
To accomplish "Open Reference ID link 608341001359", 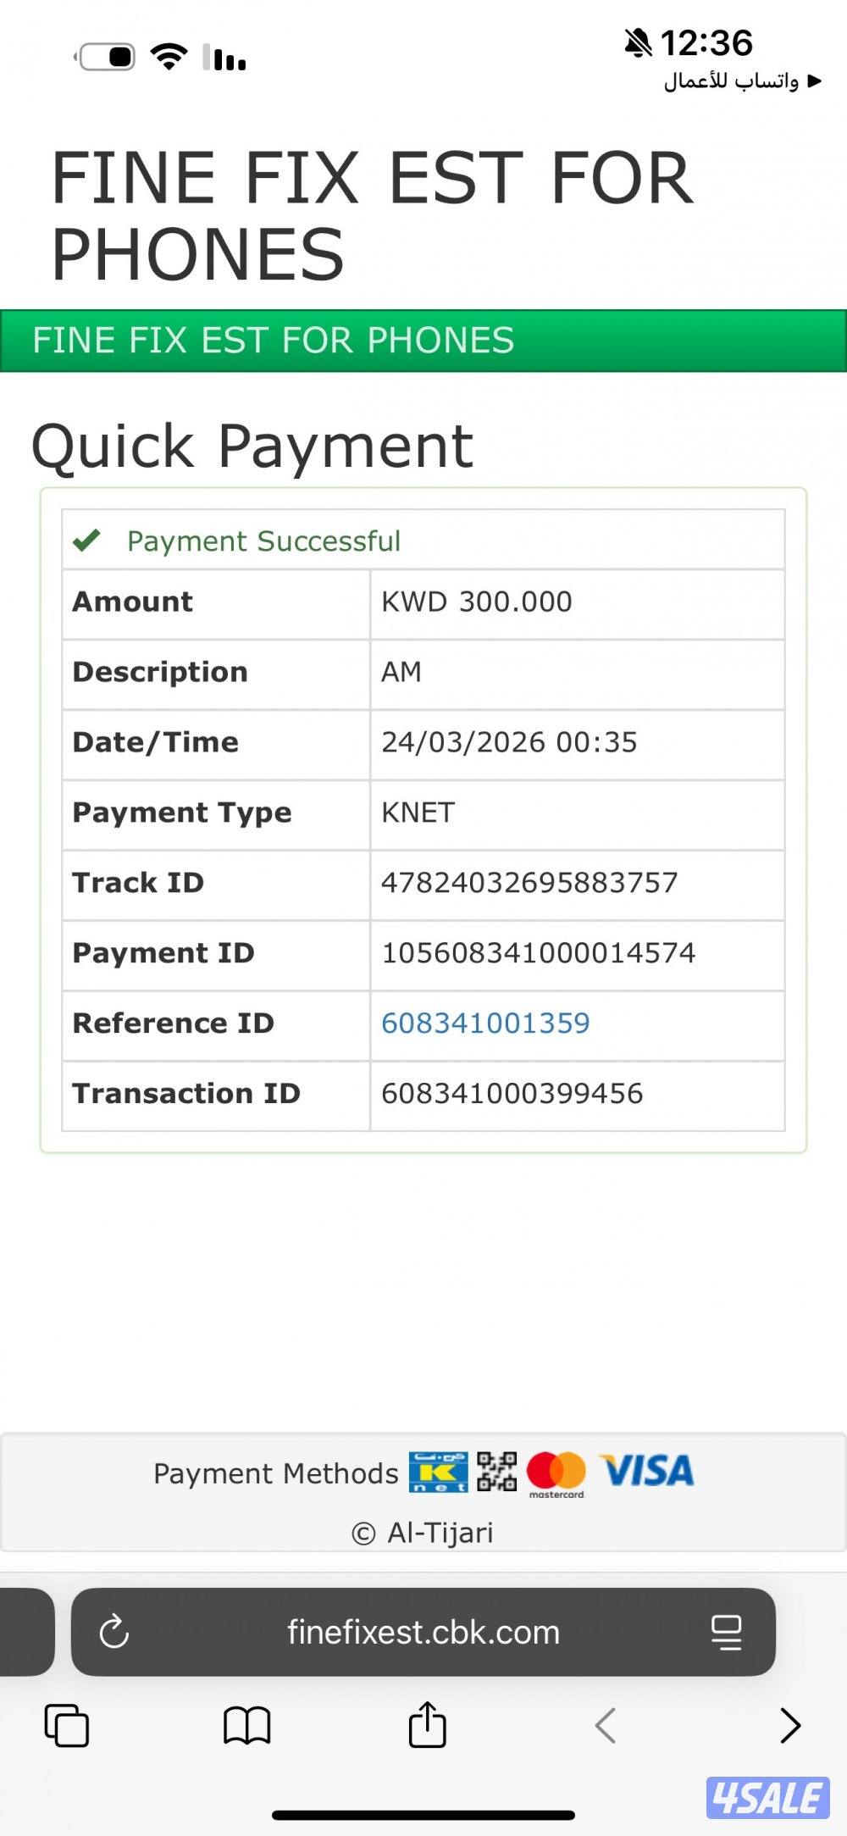I will coord(485,1023).
